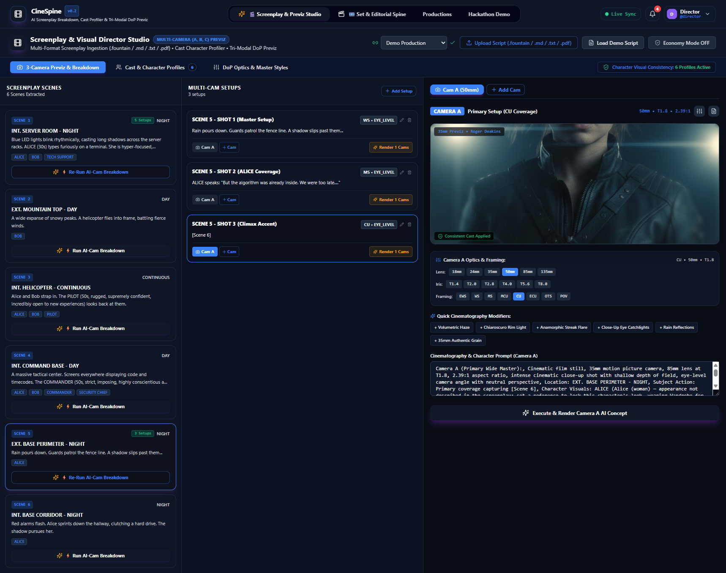
Task: Edit Scene 5 Shot 3 pencil icon
Action: (402, 224)
